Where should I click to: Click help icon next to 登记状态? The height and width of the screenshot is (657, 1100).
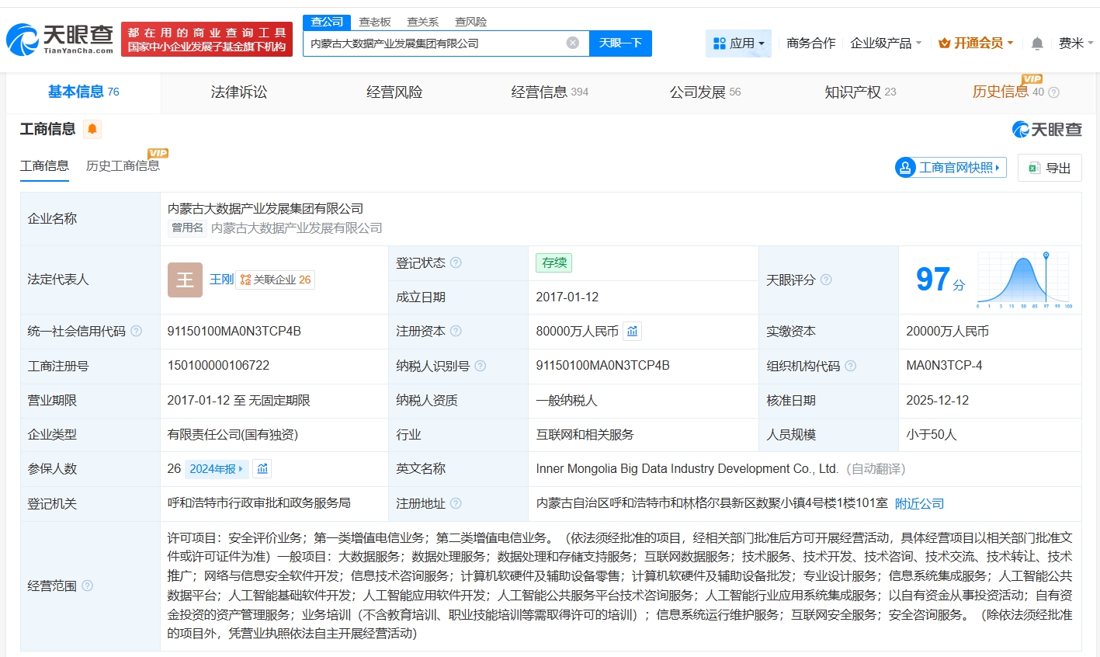click(456, 263)
